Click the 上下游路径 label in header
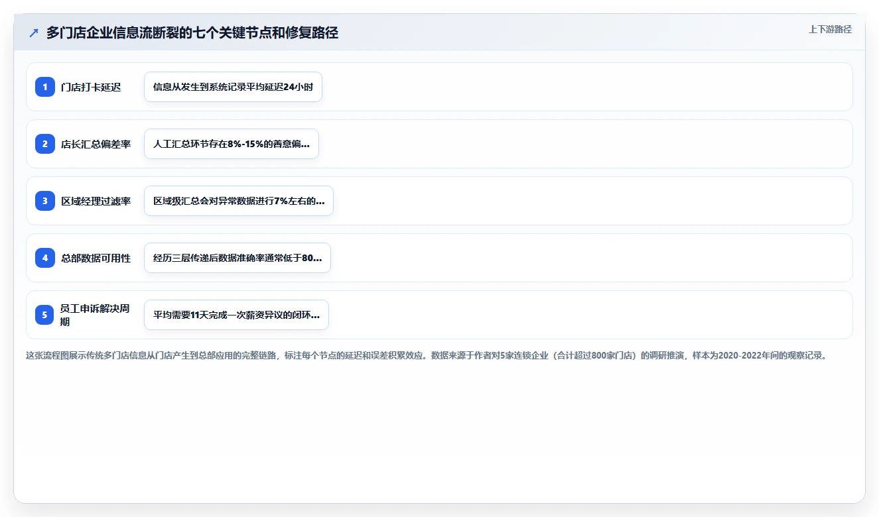Viewport: 879px width, 517px height. pyautogui.click(x=830, y=30)
